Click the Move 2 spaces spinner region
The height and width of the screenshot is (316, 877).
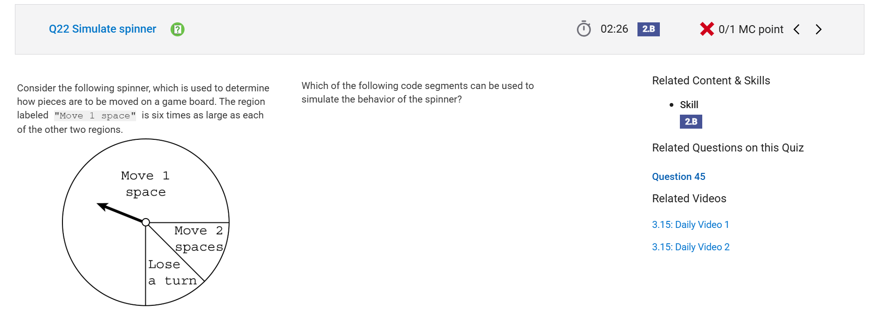(x=199, y=239)
